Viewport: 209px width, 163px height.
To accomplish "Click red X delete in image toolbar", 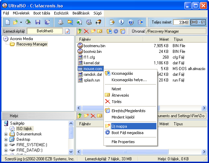I will point(86,31).
